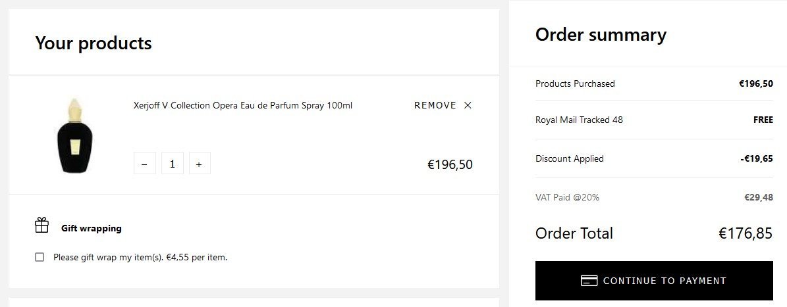
Task: Click the Order Total amount €176,85
Action: [745, 233]
